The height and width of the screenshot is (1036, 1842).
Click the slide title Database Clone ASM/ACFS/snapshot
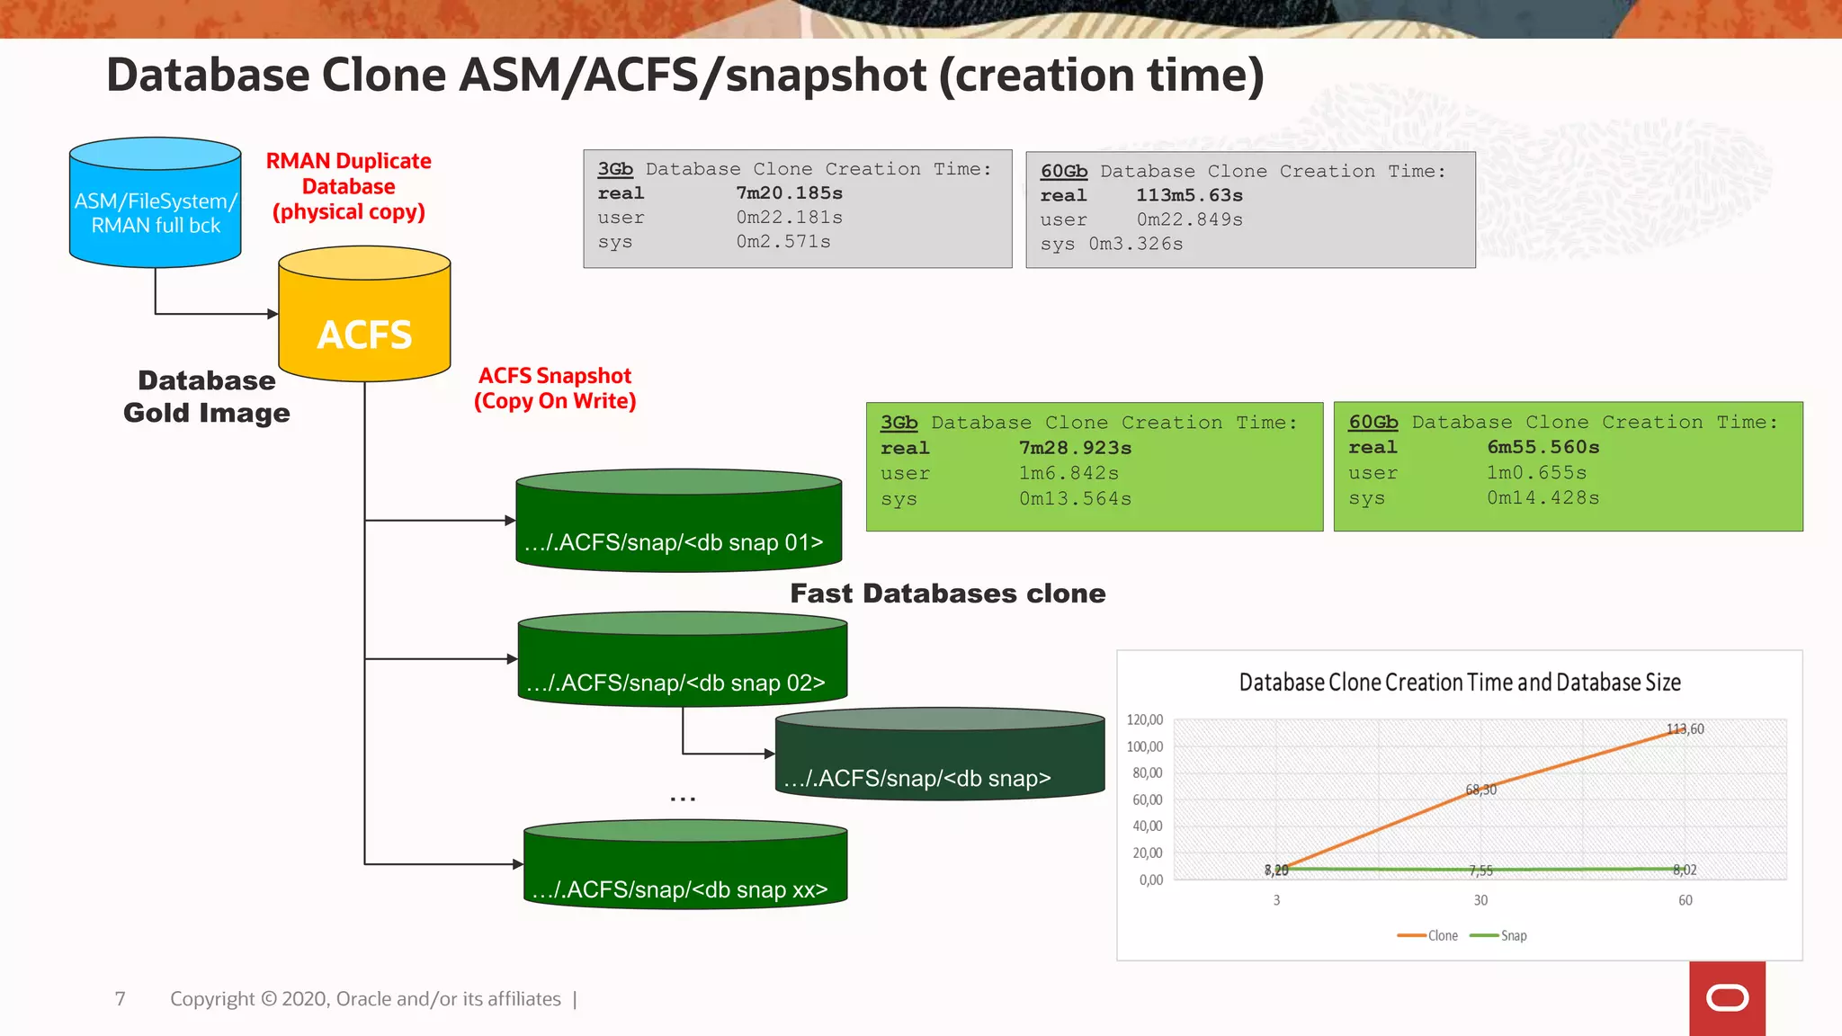(x=685, y=75)
